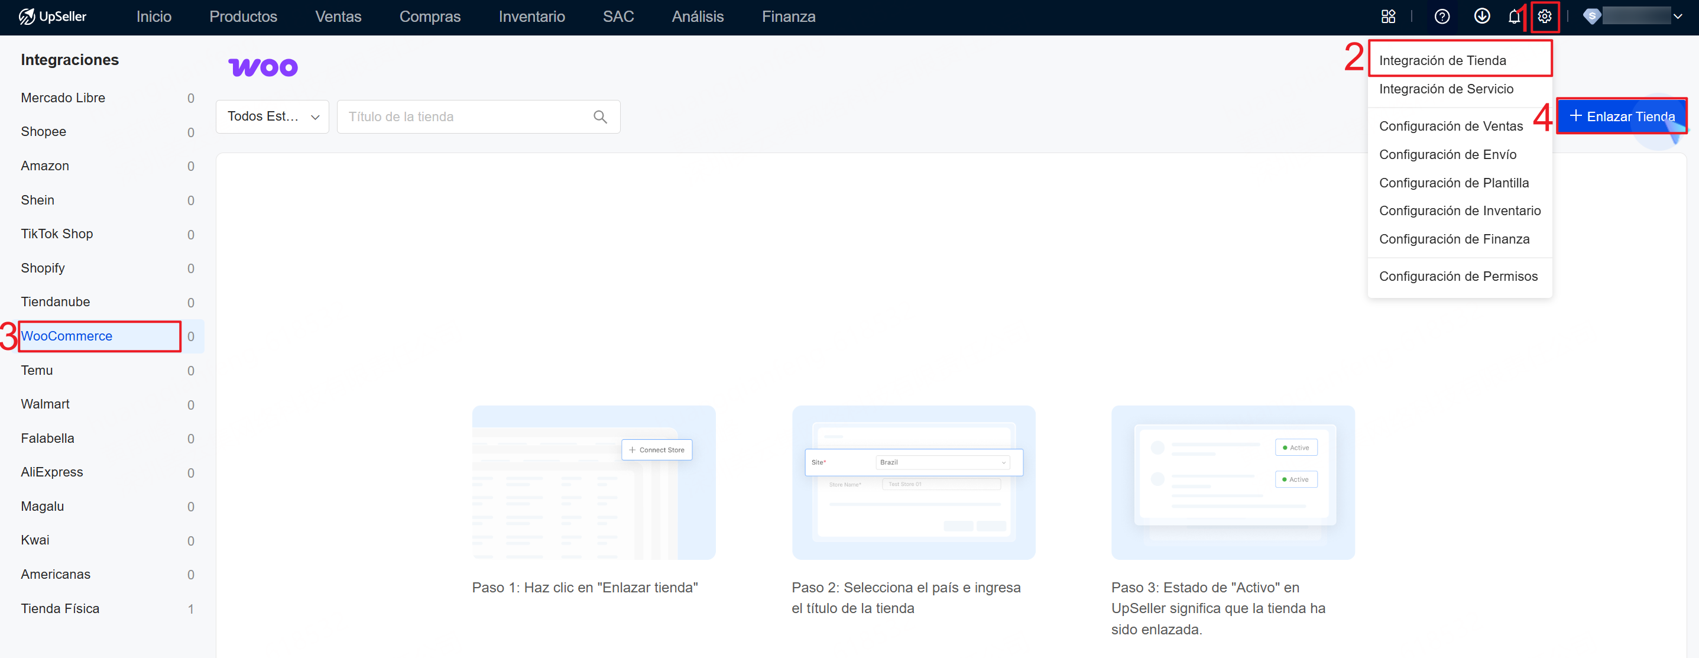This screenshot has height=658, width=1699.
Task: Open the SAC menu
Action: 618,17
